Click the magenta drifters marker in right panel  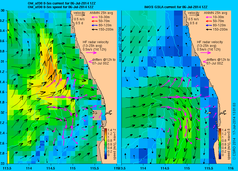click(x=205, y=62)
